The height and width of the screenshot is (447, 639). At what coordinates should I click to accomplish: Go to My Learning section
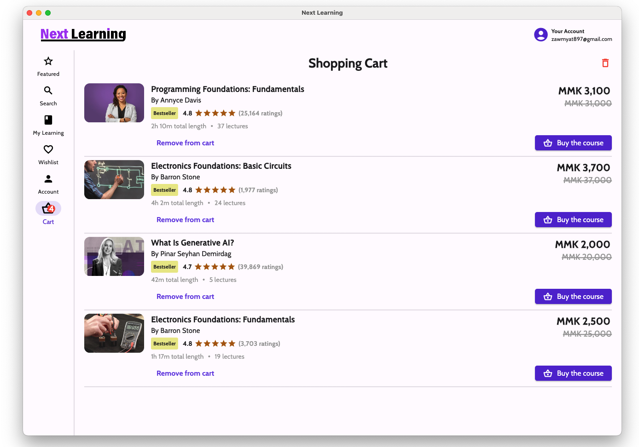pos(48,120)
